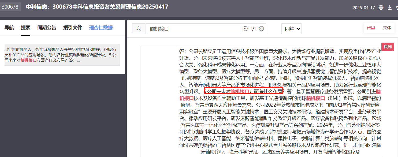The image size is (398, 157).
Task: Click the highlighted 脑机接口 in the left snippet
Action: tap(28, 60)
